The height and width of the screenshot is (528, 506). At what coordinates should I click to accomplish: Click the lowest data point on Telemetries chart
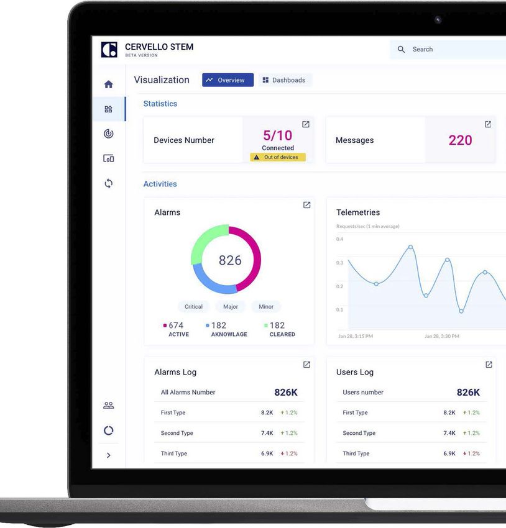pos(461,311)
